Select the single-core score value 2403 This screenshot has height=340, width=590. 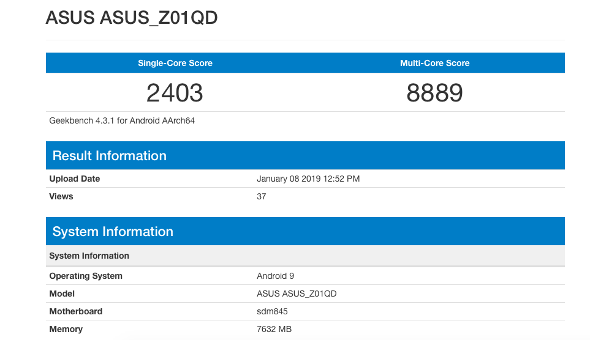click(175, 93)
